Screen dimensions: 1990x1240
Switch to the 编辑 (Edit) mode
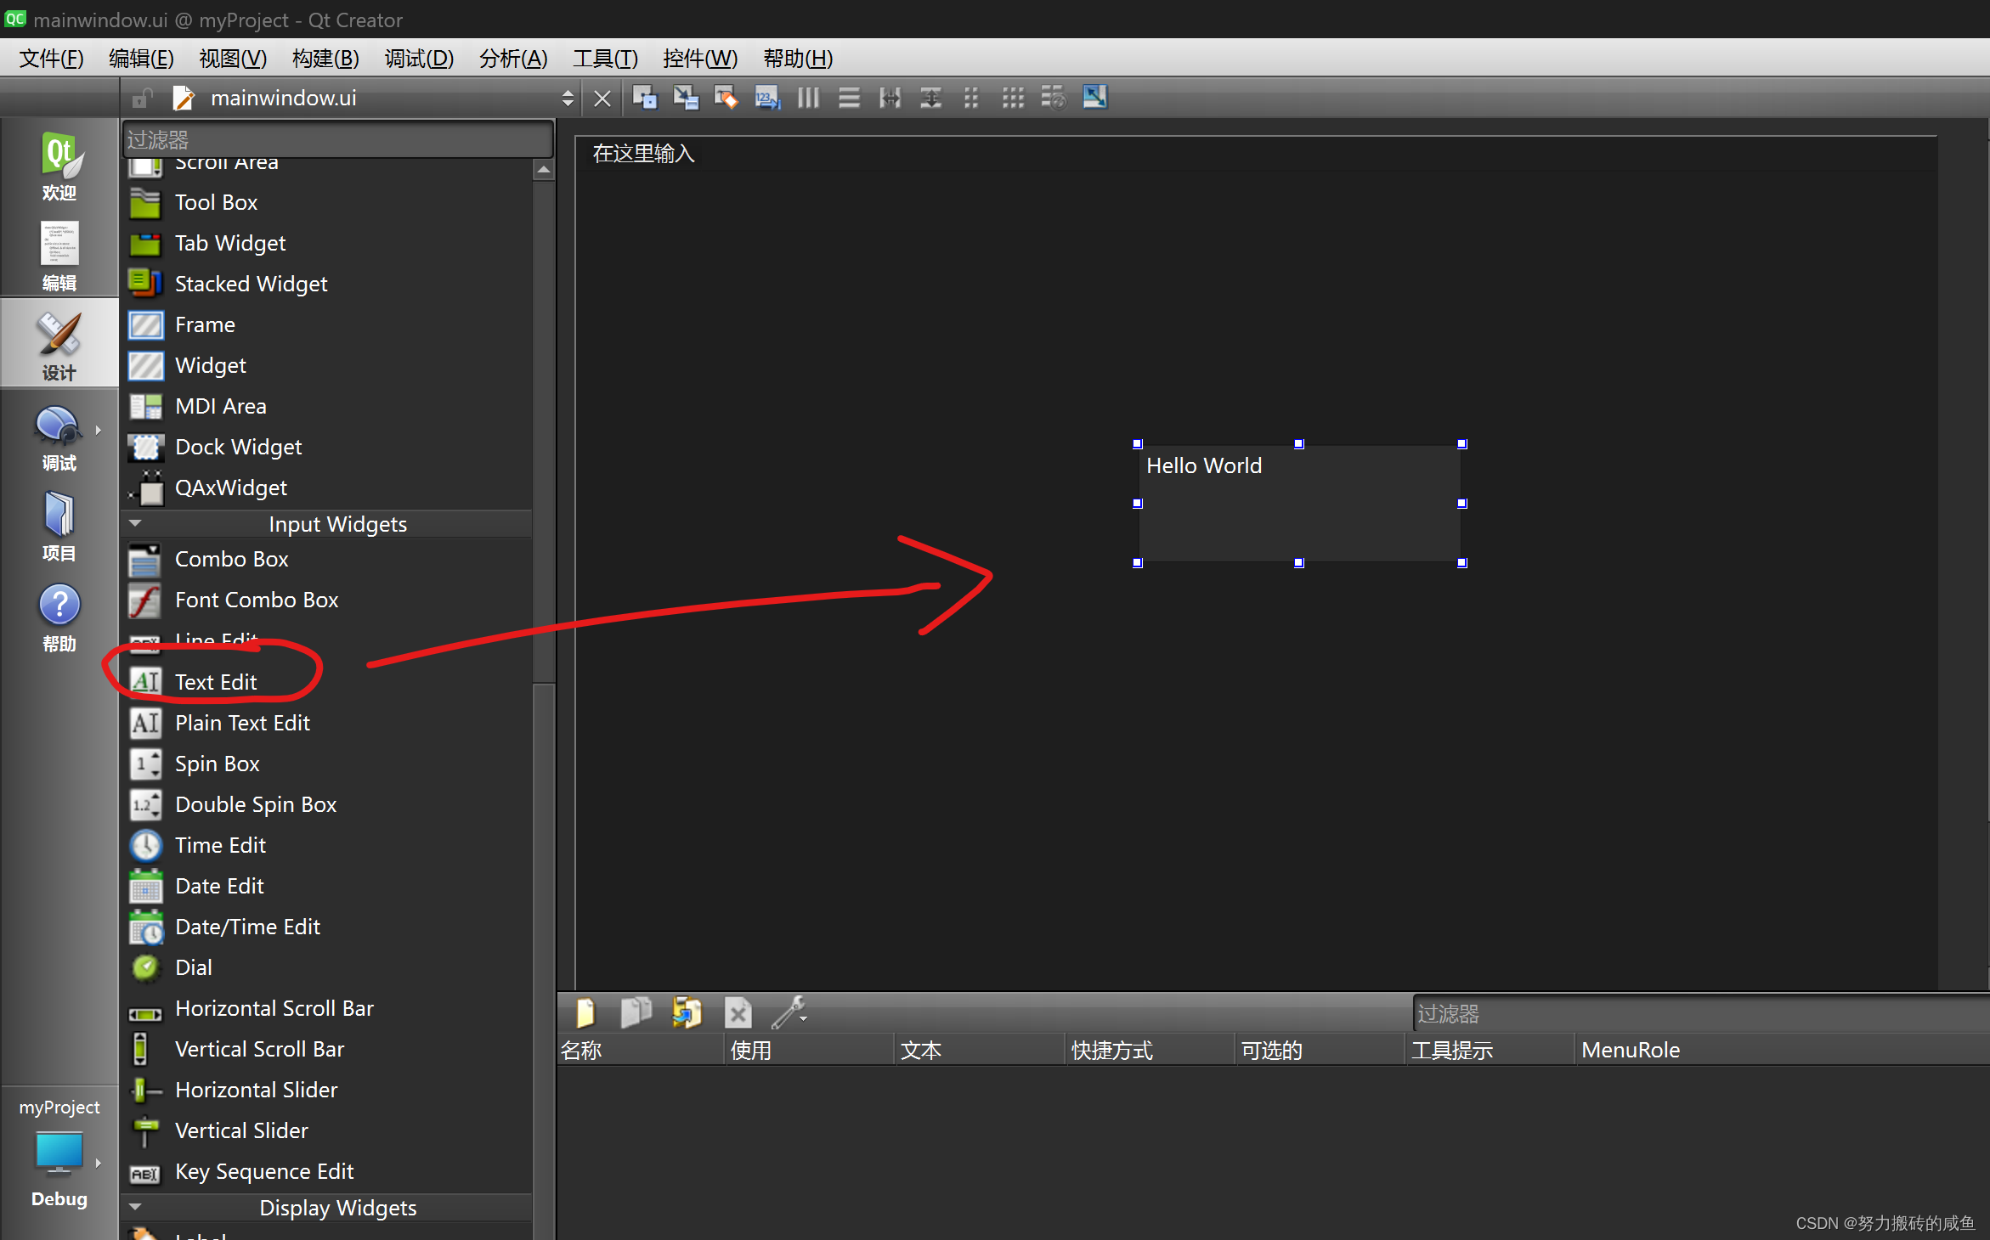coord(59,256)
